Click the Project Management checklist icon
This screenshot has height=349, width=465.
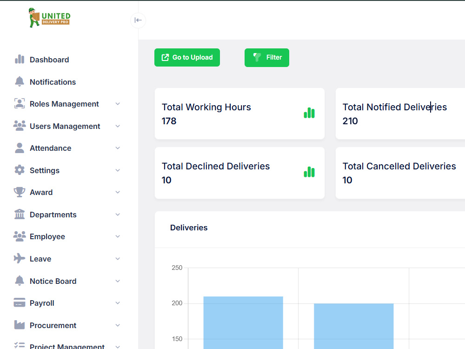point(20,345)
